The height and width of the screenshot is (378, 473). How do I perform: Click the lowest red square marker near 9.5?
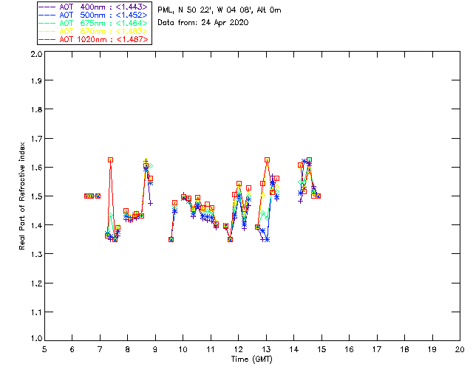[x=171, y=239]
